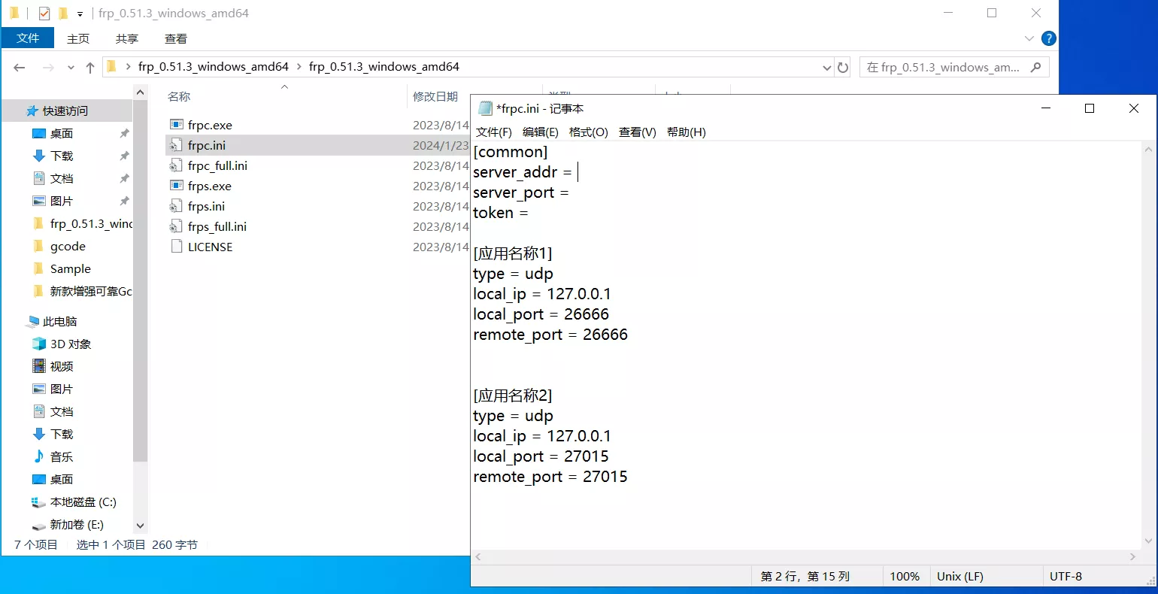
Task: Click the frpc.exe application icon
Action: (x=177, y=125)
